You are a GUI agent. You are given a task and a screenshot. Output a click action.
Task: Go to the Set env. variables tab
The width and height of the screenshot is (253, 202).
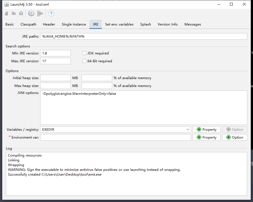coord(119,24)
